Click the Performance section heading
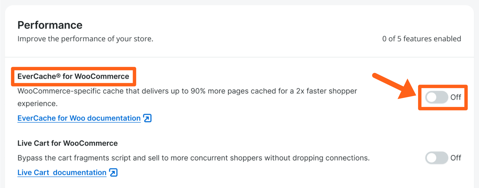This screenshot has width=479, height=188. [50, 25]
